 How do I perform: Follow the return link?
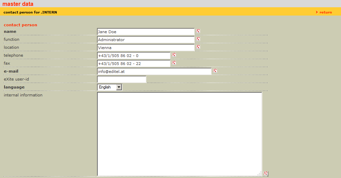324,12
